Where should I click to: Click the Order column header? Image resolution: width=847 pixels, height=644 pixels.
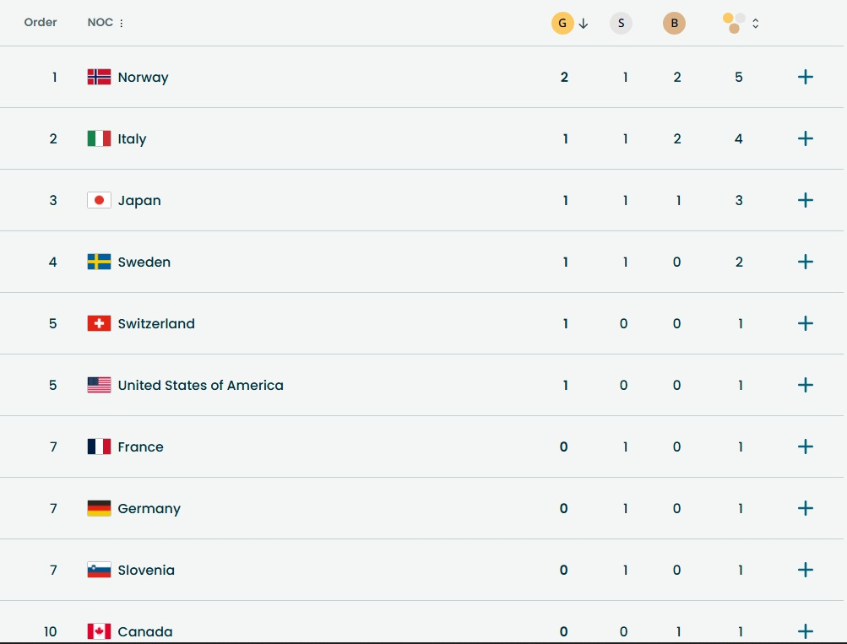click(41, 23)
